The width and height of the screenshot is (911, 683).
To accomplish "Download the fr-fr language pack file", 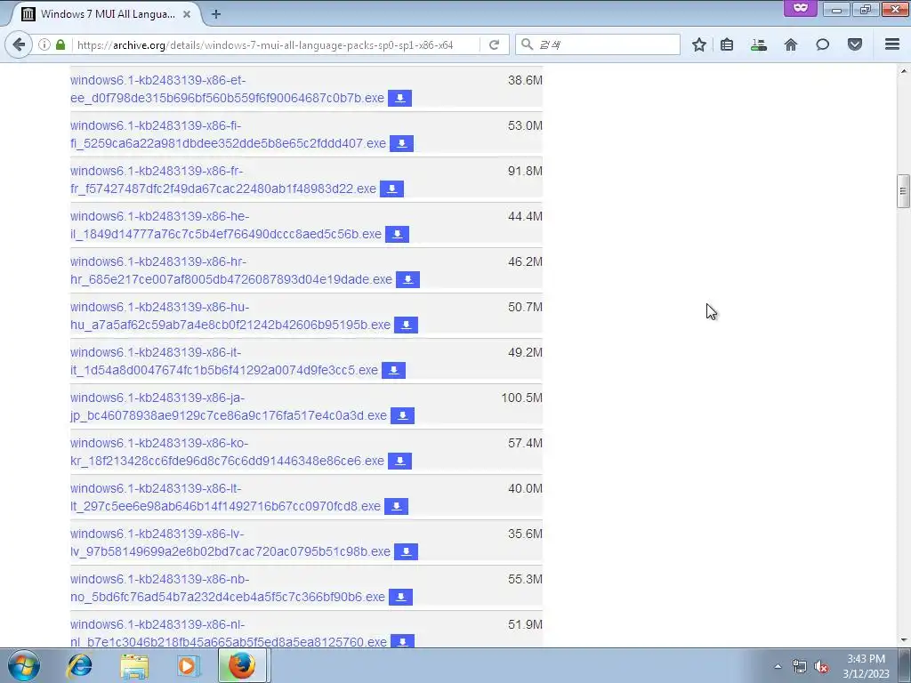I will (x=391, y=189).
